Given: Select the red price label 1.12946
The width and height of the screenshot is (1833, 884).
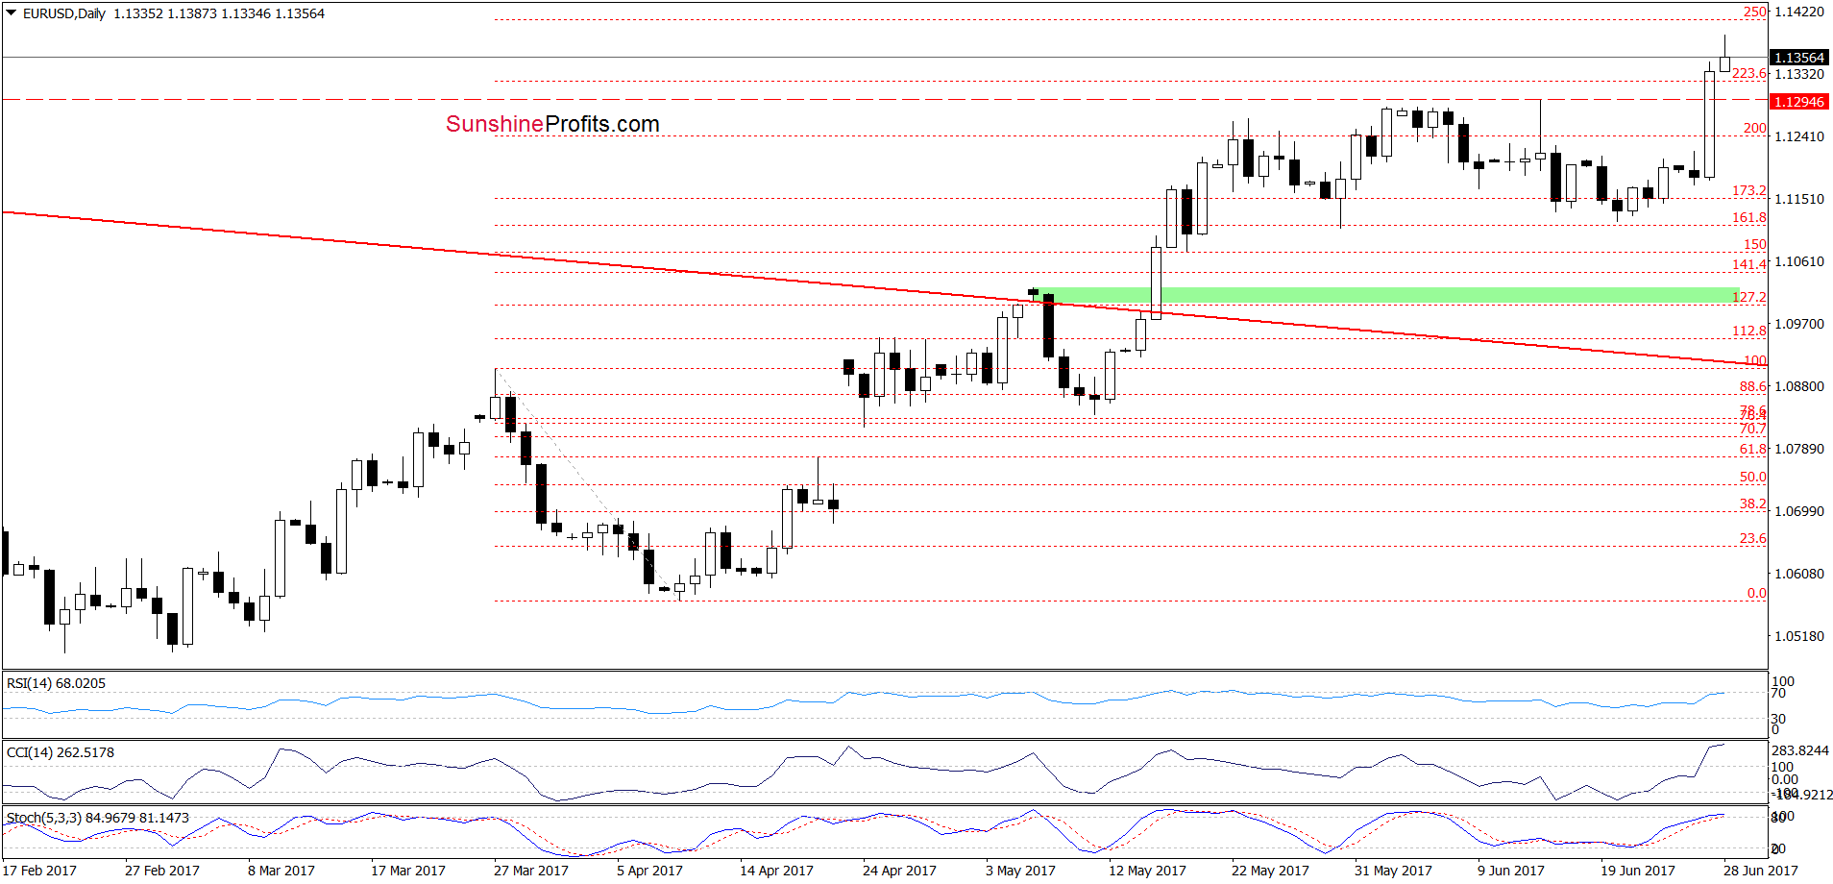Looking at the screenshot, I should point(1798,102).
